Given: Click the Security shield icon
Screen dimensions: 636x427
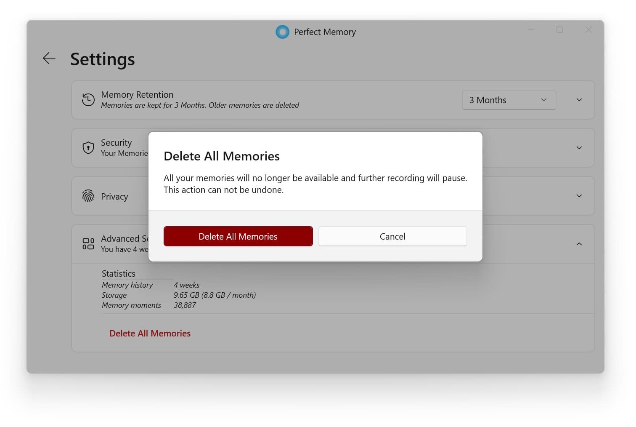Looking at the screenshot, I should [88, 148].
